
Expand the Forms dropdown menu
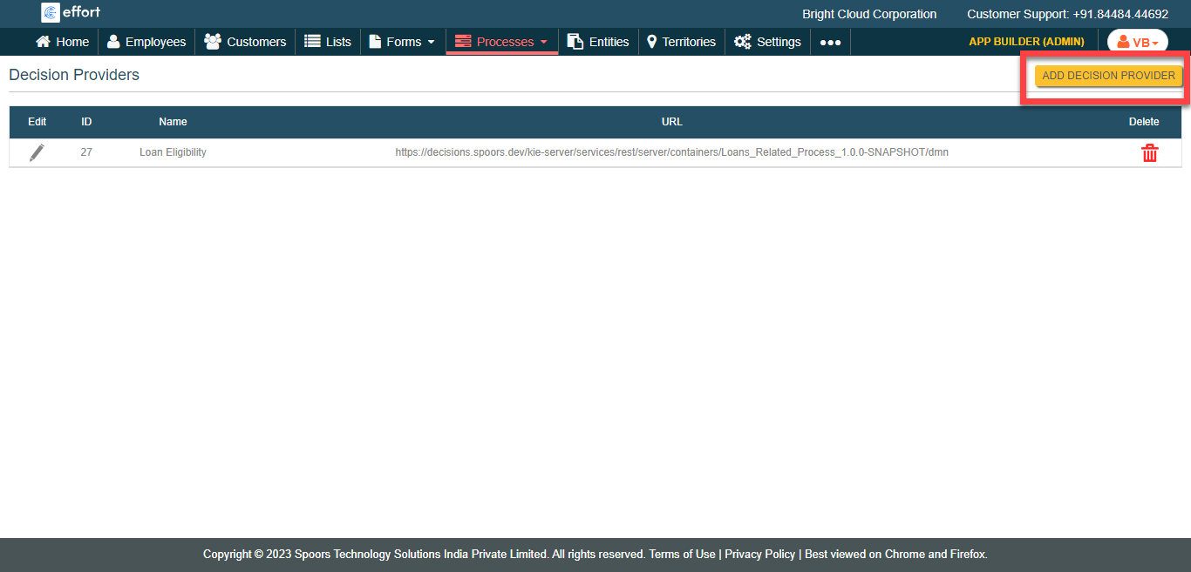(402, 42)
